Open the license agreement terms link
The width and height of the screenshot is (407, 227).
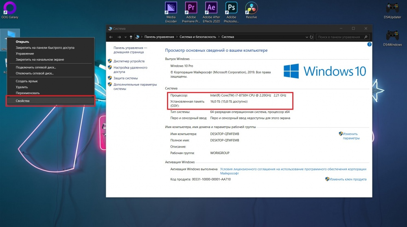tap(293, 171)
